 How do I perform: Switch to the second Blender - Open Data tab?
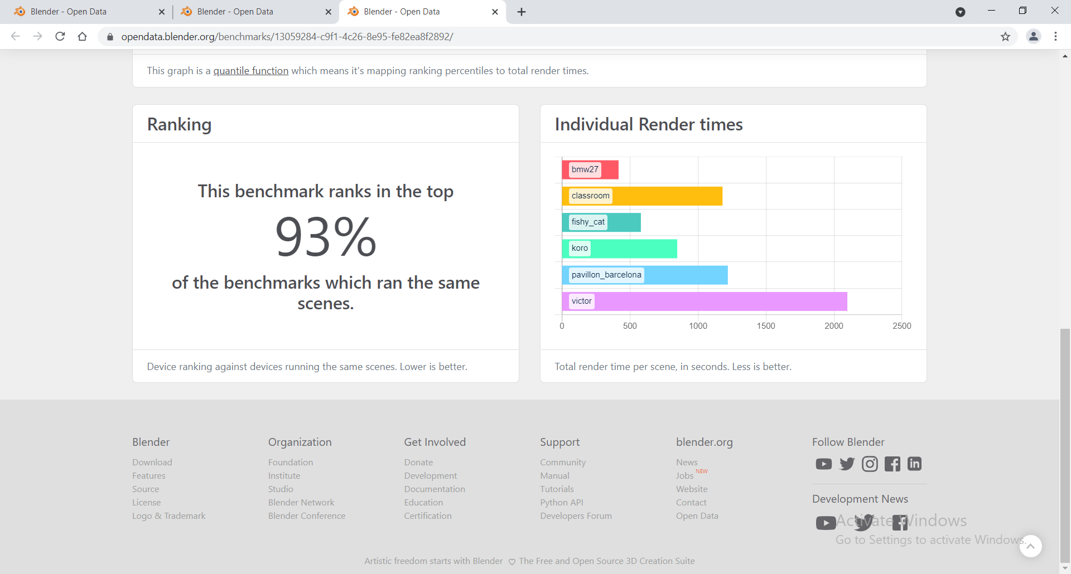point(255,12)
